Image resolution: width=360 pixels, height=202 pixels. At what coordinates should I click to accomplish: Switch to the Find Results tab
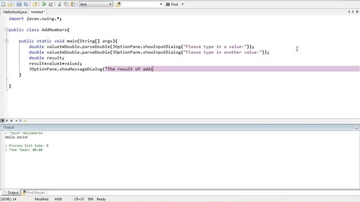(34, 192)
